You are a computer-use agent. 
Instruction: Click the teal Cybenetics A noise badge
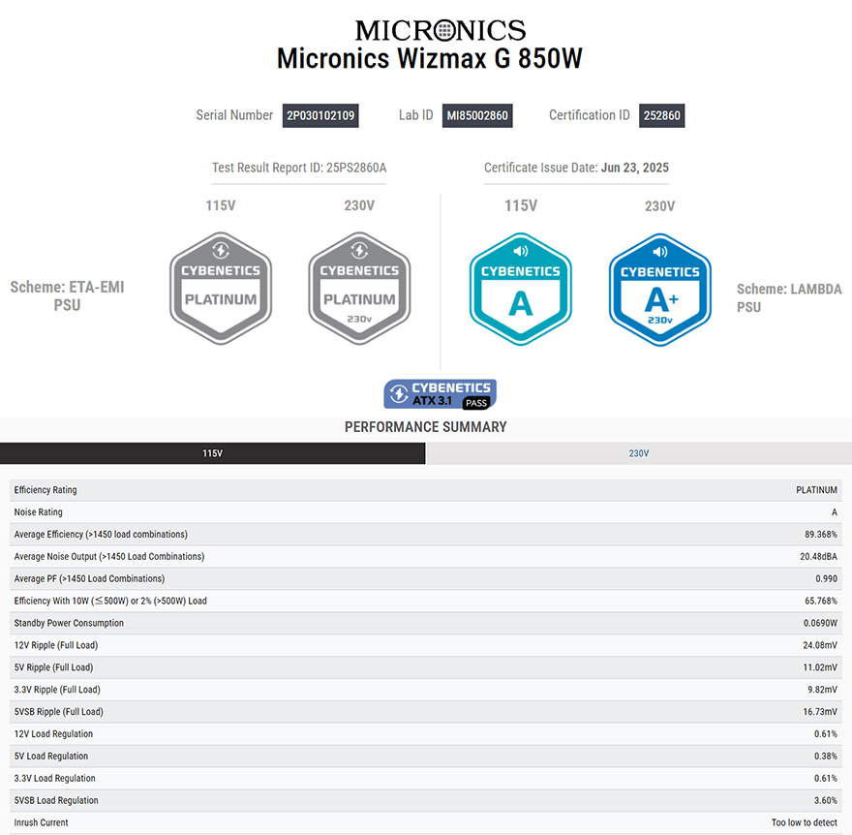tap(521, 289)
